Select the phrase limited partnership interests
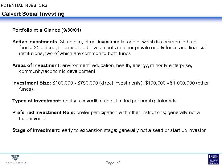Screen dimensions: 222x166 pyautogui.click(x=147, y=101)
